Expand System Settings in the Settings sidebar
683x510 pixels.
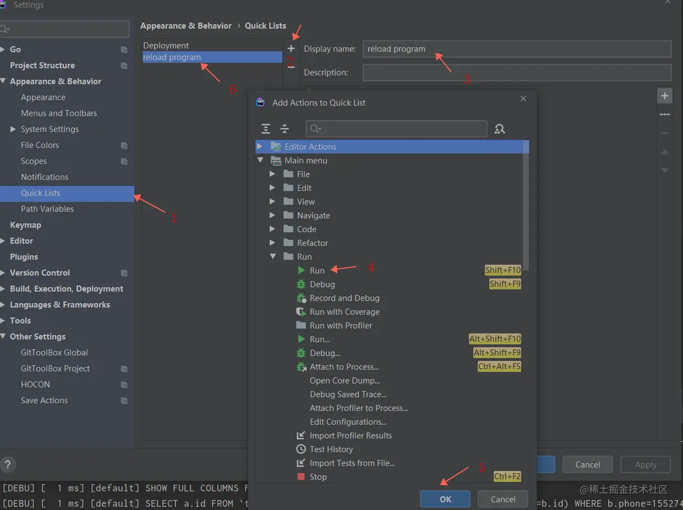coord(13,129)
